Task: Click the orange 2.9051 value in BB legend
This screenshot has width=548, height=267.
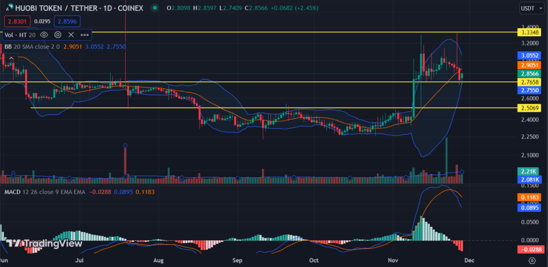Action: tap(73, 46)
